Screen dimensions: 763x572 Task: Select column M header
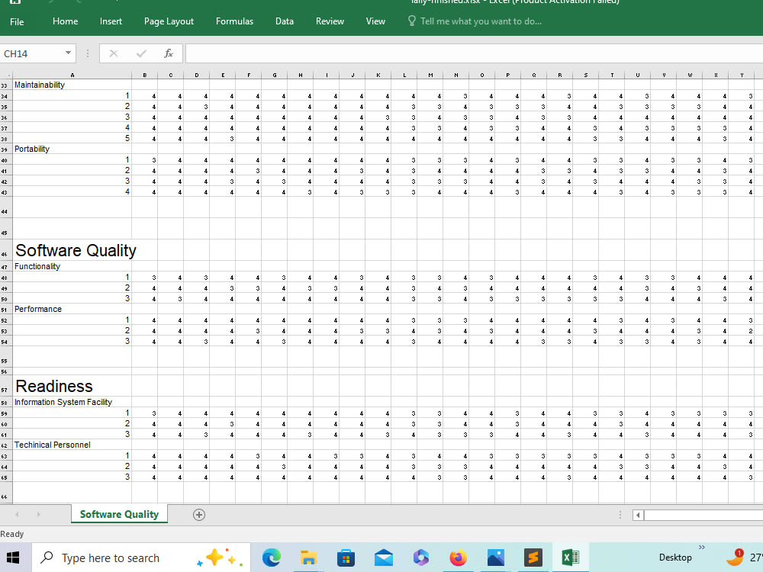(x=430, y=75)
